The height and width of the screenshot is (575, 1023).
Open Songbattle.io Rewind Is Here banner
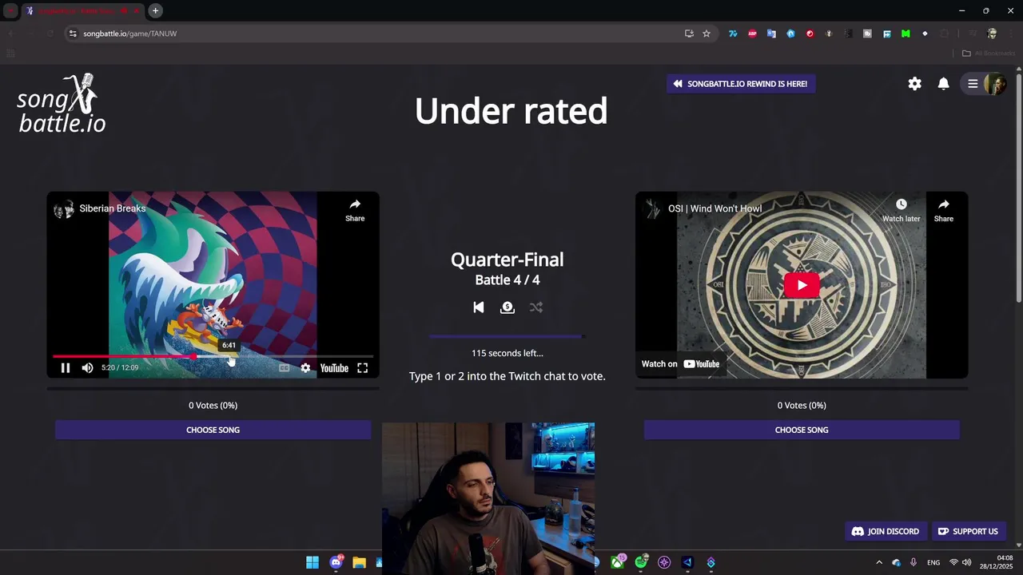click(741, 84)
